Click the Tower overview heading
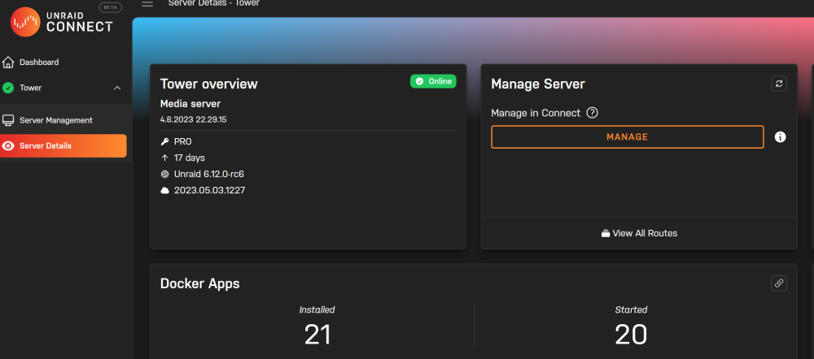Screen dimensions: 814x359 [x=208, y=84]
